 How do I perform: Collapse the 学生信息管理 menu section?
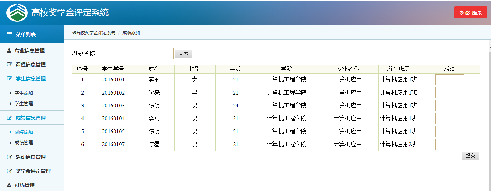[32, 79]
